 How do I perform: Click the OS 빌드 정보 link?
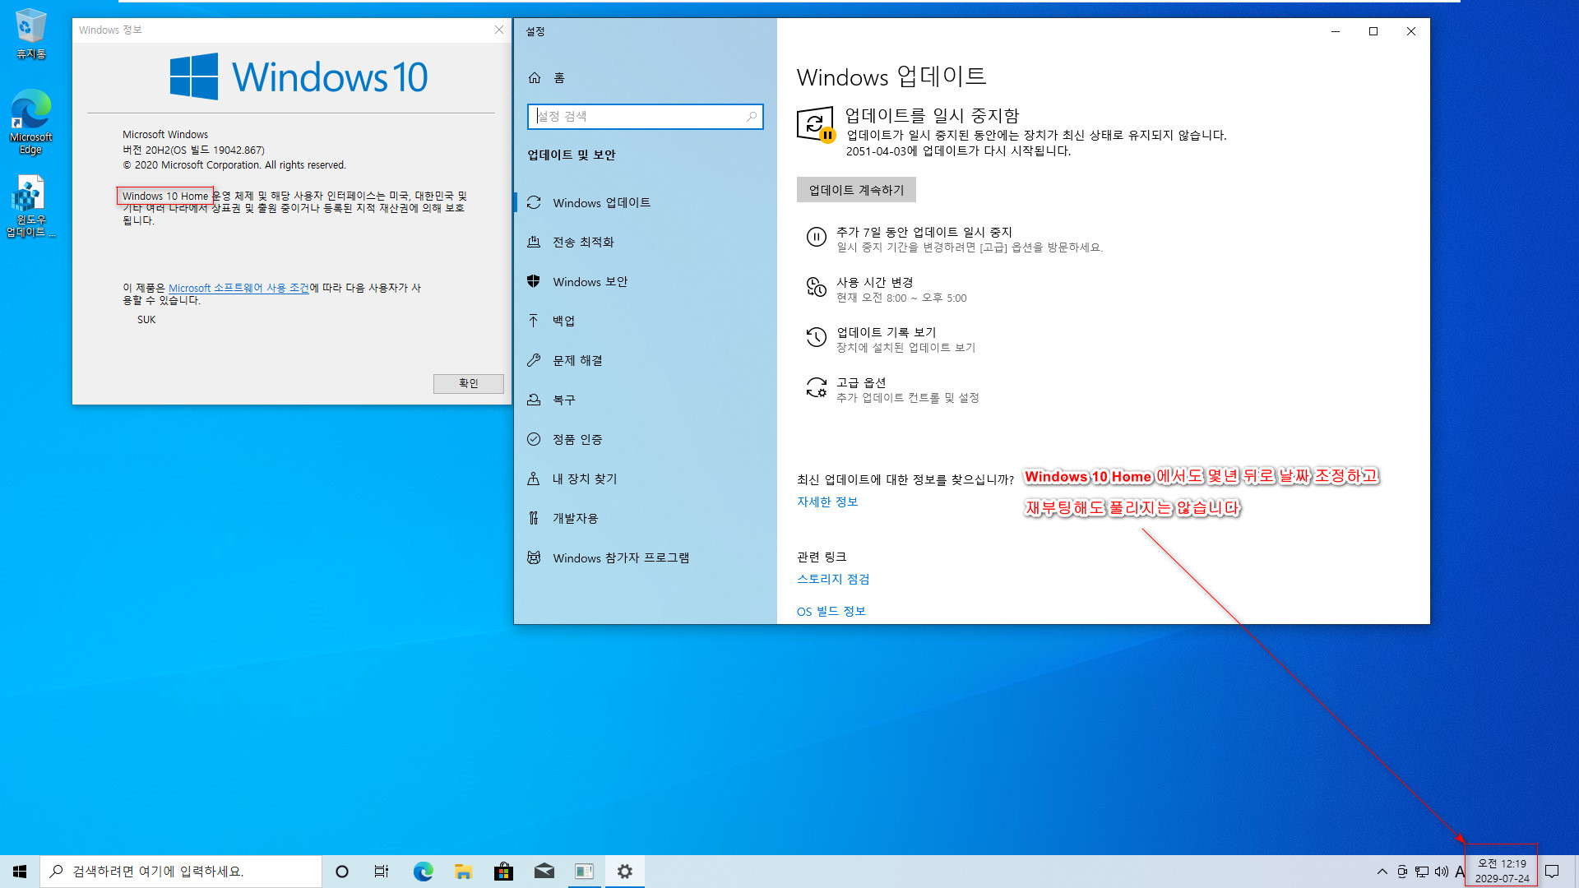click(831, 612)
